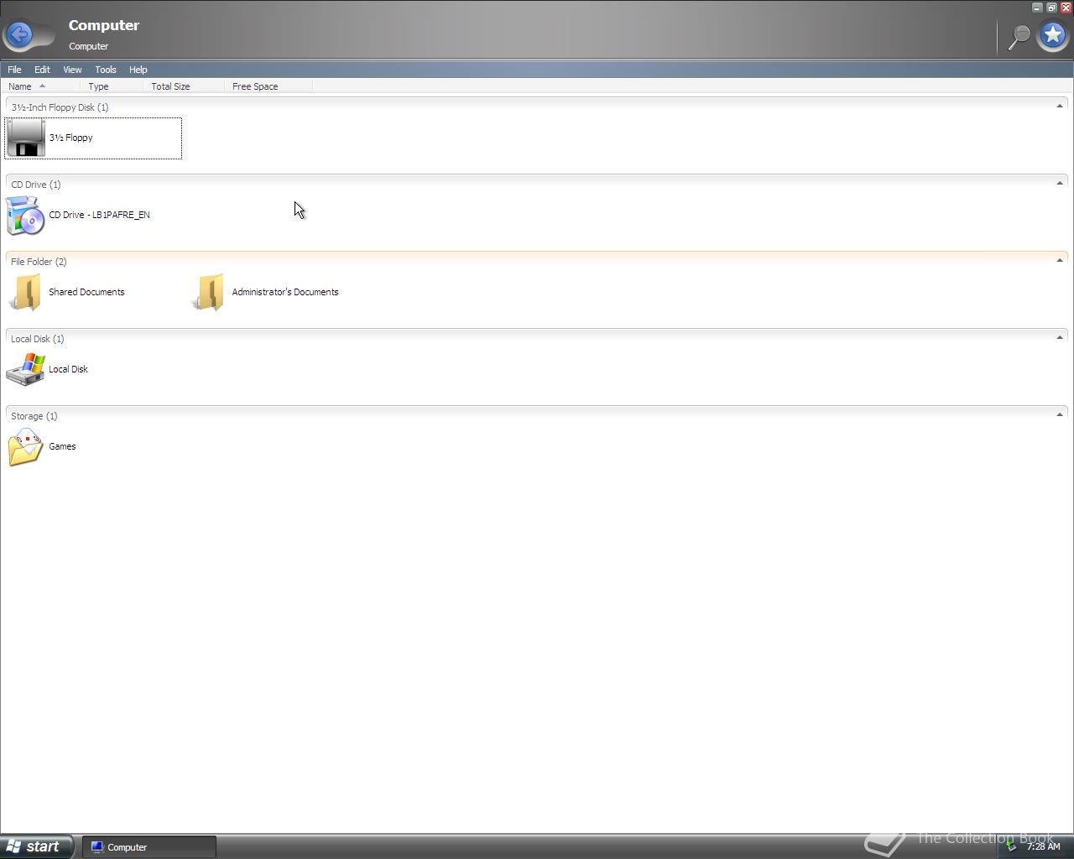Sort by the Total Size column header

click(x=184, y=86)
